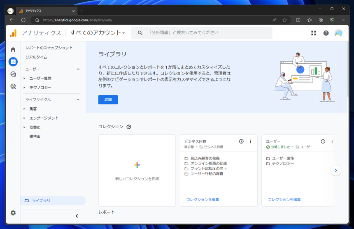Open the Google apps grid icon
The image size is (354, 229).
tap(314, 33)
